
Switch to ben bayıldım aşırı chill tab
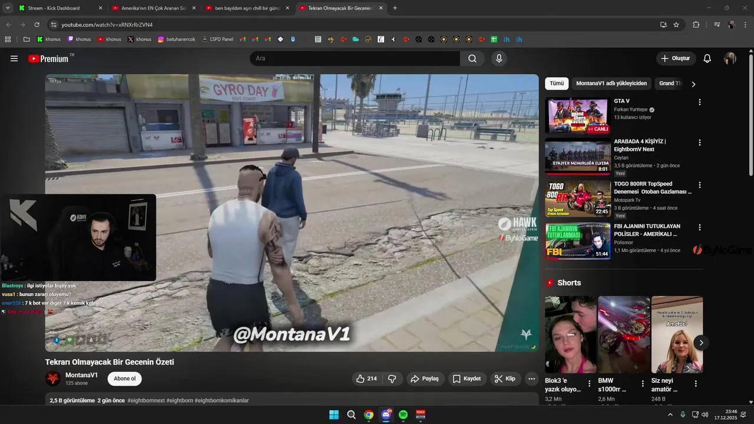point(247,8)
